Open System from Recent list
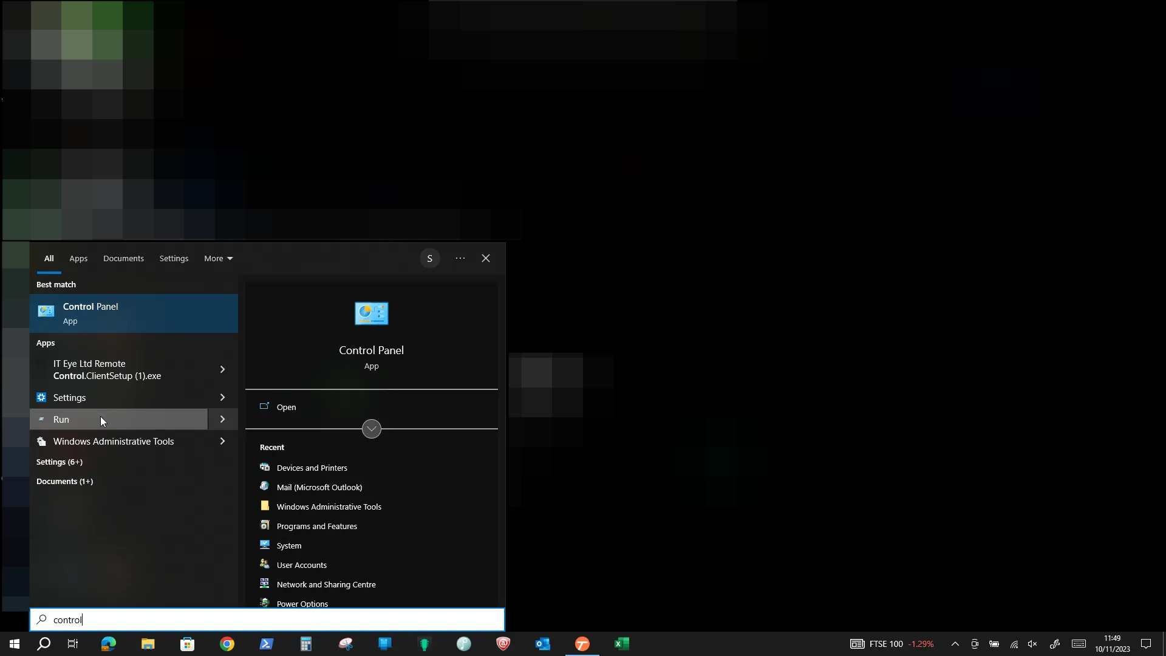1166x656 pixels. pos(288,545)
